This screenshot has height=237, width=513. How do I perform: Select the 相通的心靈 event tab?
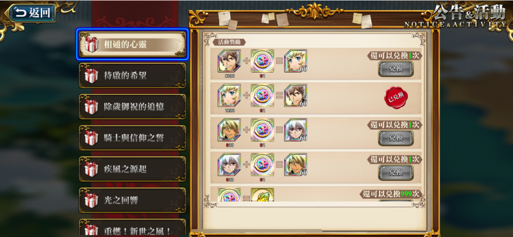pos(132,44)
